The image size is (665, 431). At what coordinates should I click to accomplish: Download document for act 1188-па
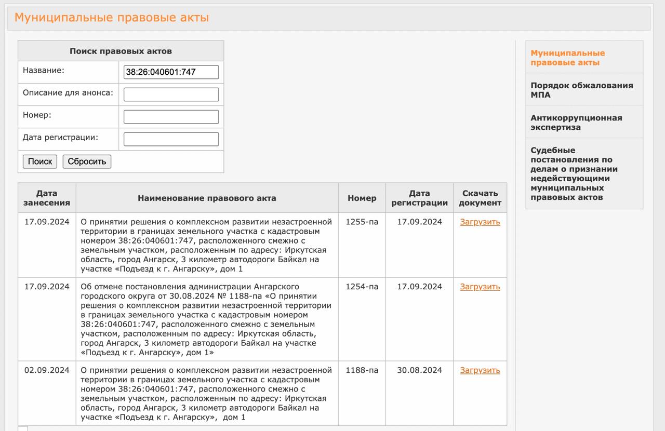coord(480,370)
